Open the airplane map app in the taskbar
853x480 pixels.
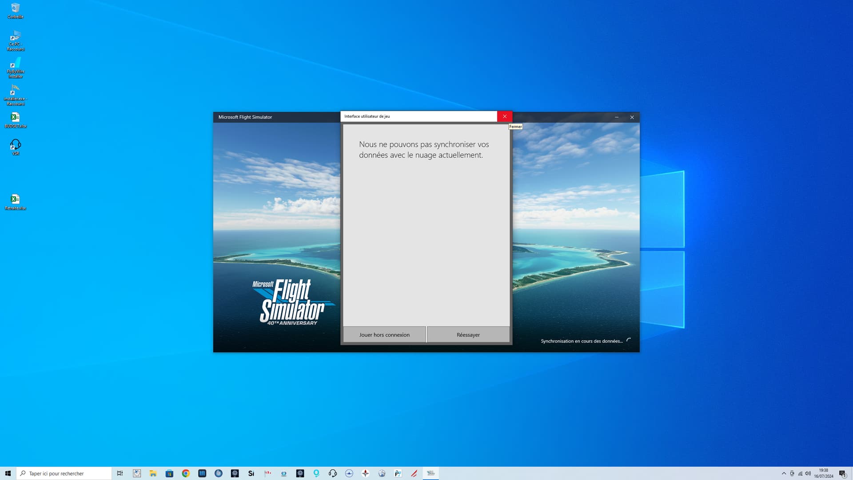click(x=137, y=473)
